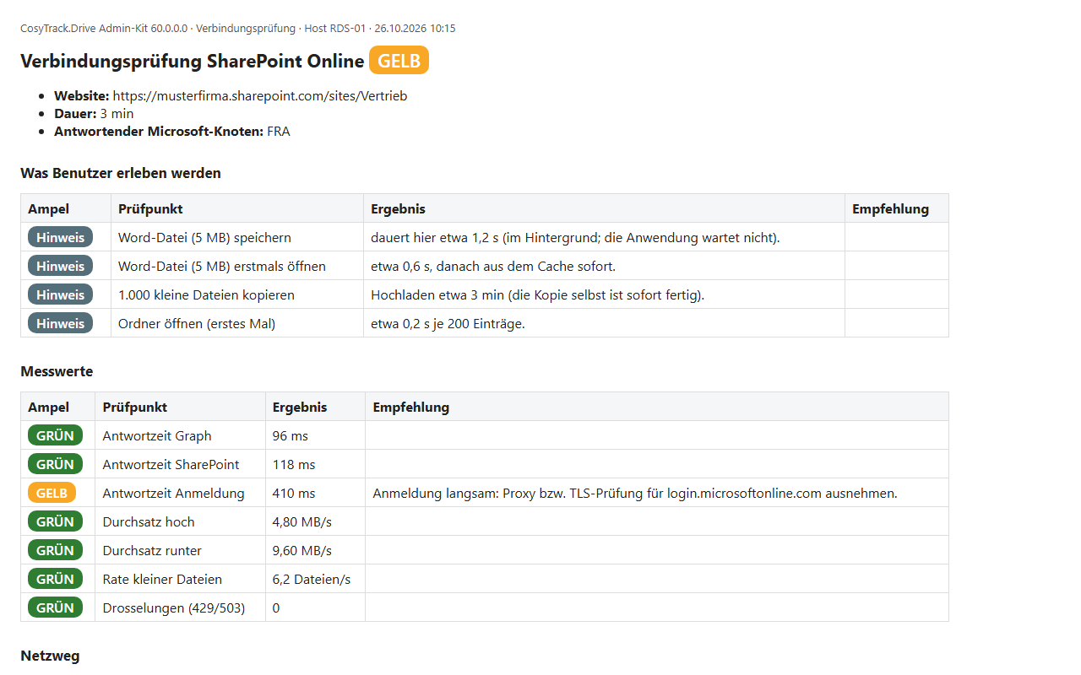
Task: Click the GELB badge beside the page title
Action: tap(399, 61)
